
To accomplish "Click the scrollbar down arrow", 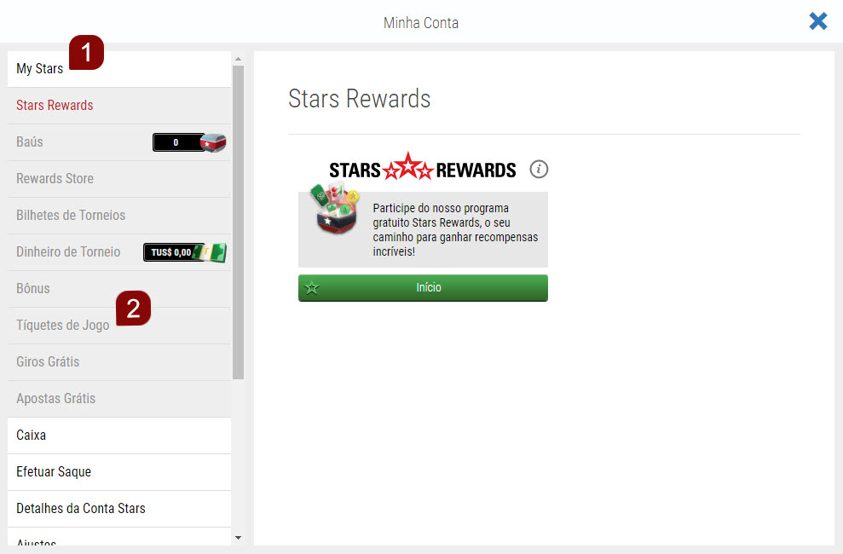I will 238,537.
